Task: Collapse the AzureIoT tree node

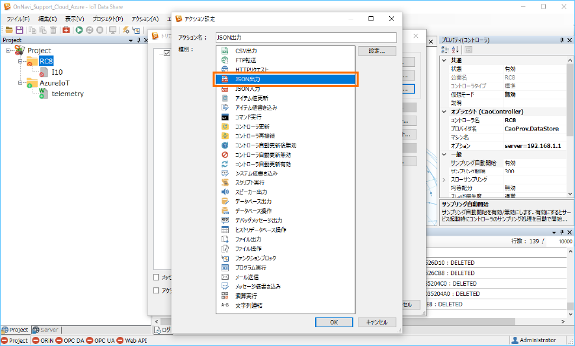Action: 20,83
